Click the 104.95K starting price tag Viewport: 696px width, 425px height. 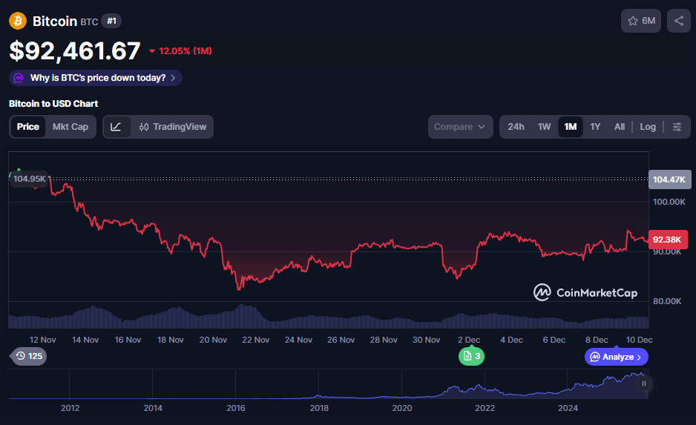(x=29, y=179)
